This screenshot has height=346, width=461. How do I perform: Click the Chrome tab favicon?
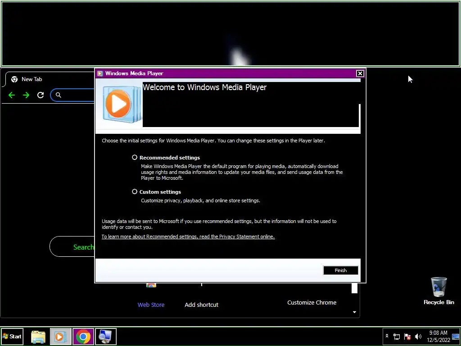point(14,79)
